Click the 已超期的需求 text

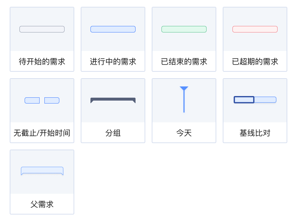click(255, 62)
